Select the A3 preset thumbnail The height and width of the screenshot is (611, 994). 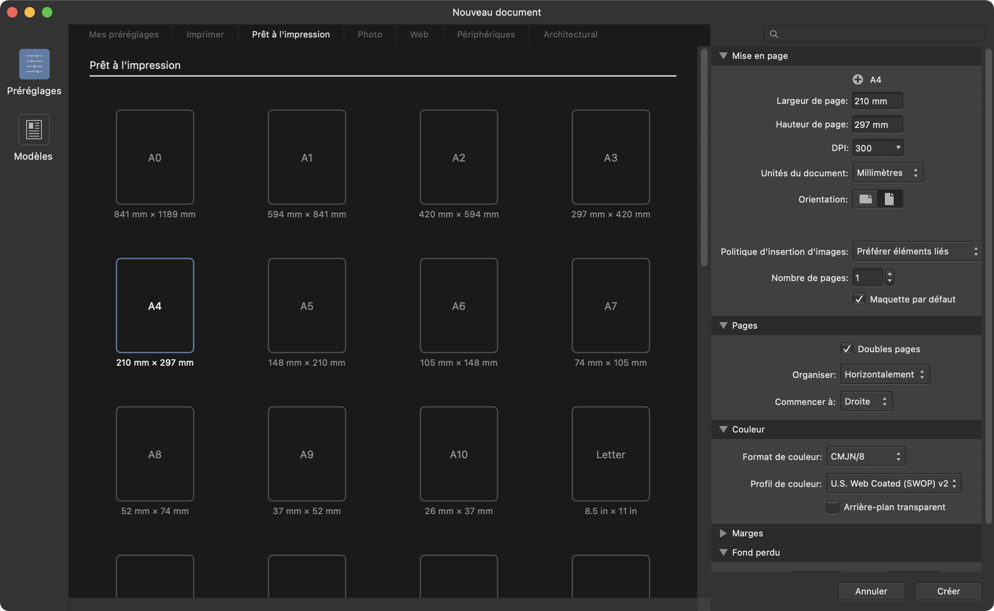[610, 157]
